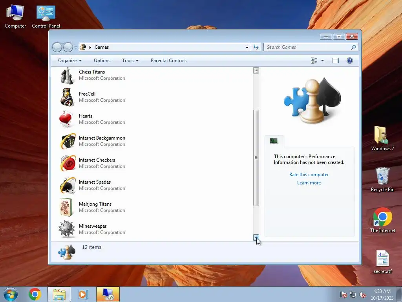Open the Organize dropdown menu
The image size is (402, 302).
[70, 61]
